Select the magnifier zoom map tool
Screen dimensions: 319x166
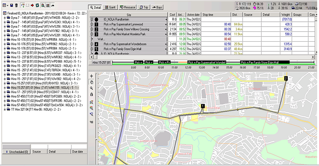coord(91,88)
